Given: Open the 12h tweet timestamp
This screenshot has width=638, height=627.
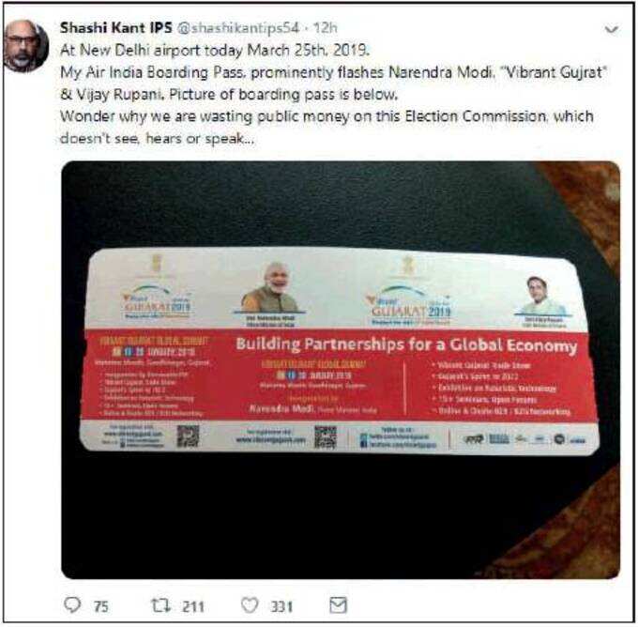Looking at the screenshot, I should (x=326, y=27).
